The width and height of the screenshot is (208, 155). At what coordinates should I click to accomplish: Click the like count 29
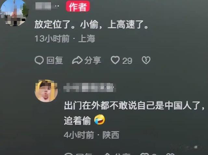coord(127,61)
